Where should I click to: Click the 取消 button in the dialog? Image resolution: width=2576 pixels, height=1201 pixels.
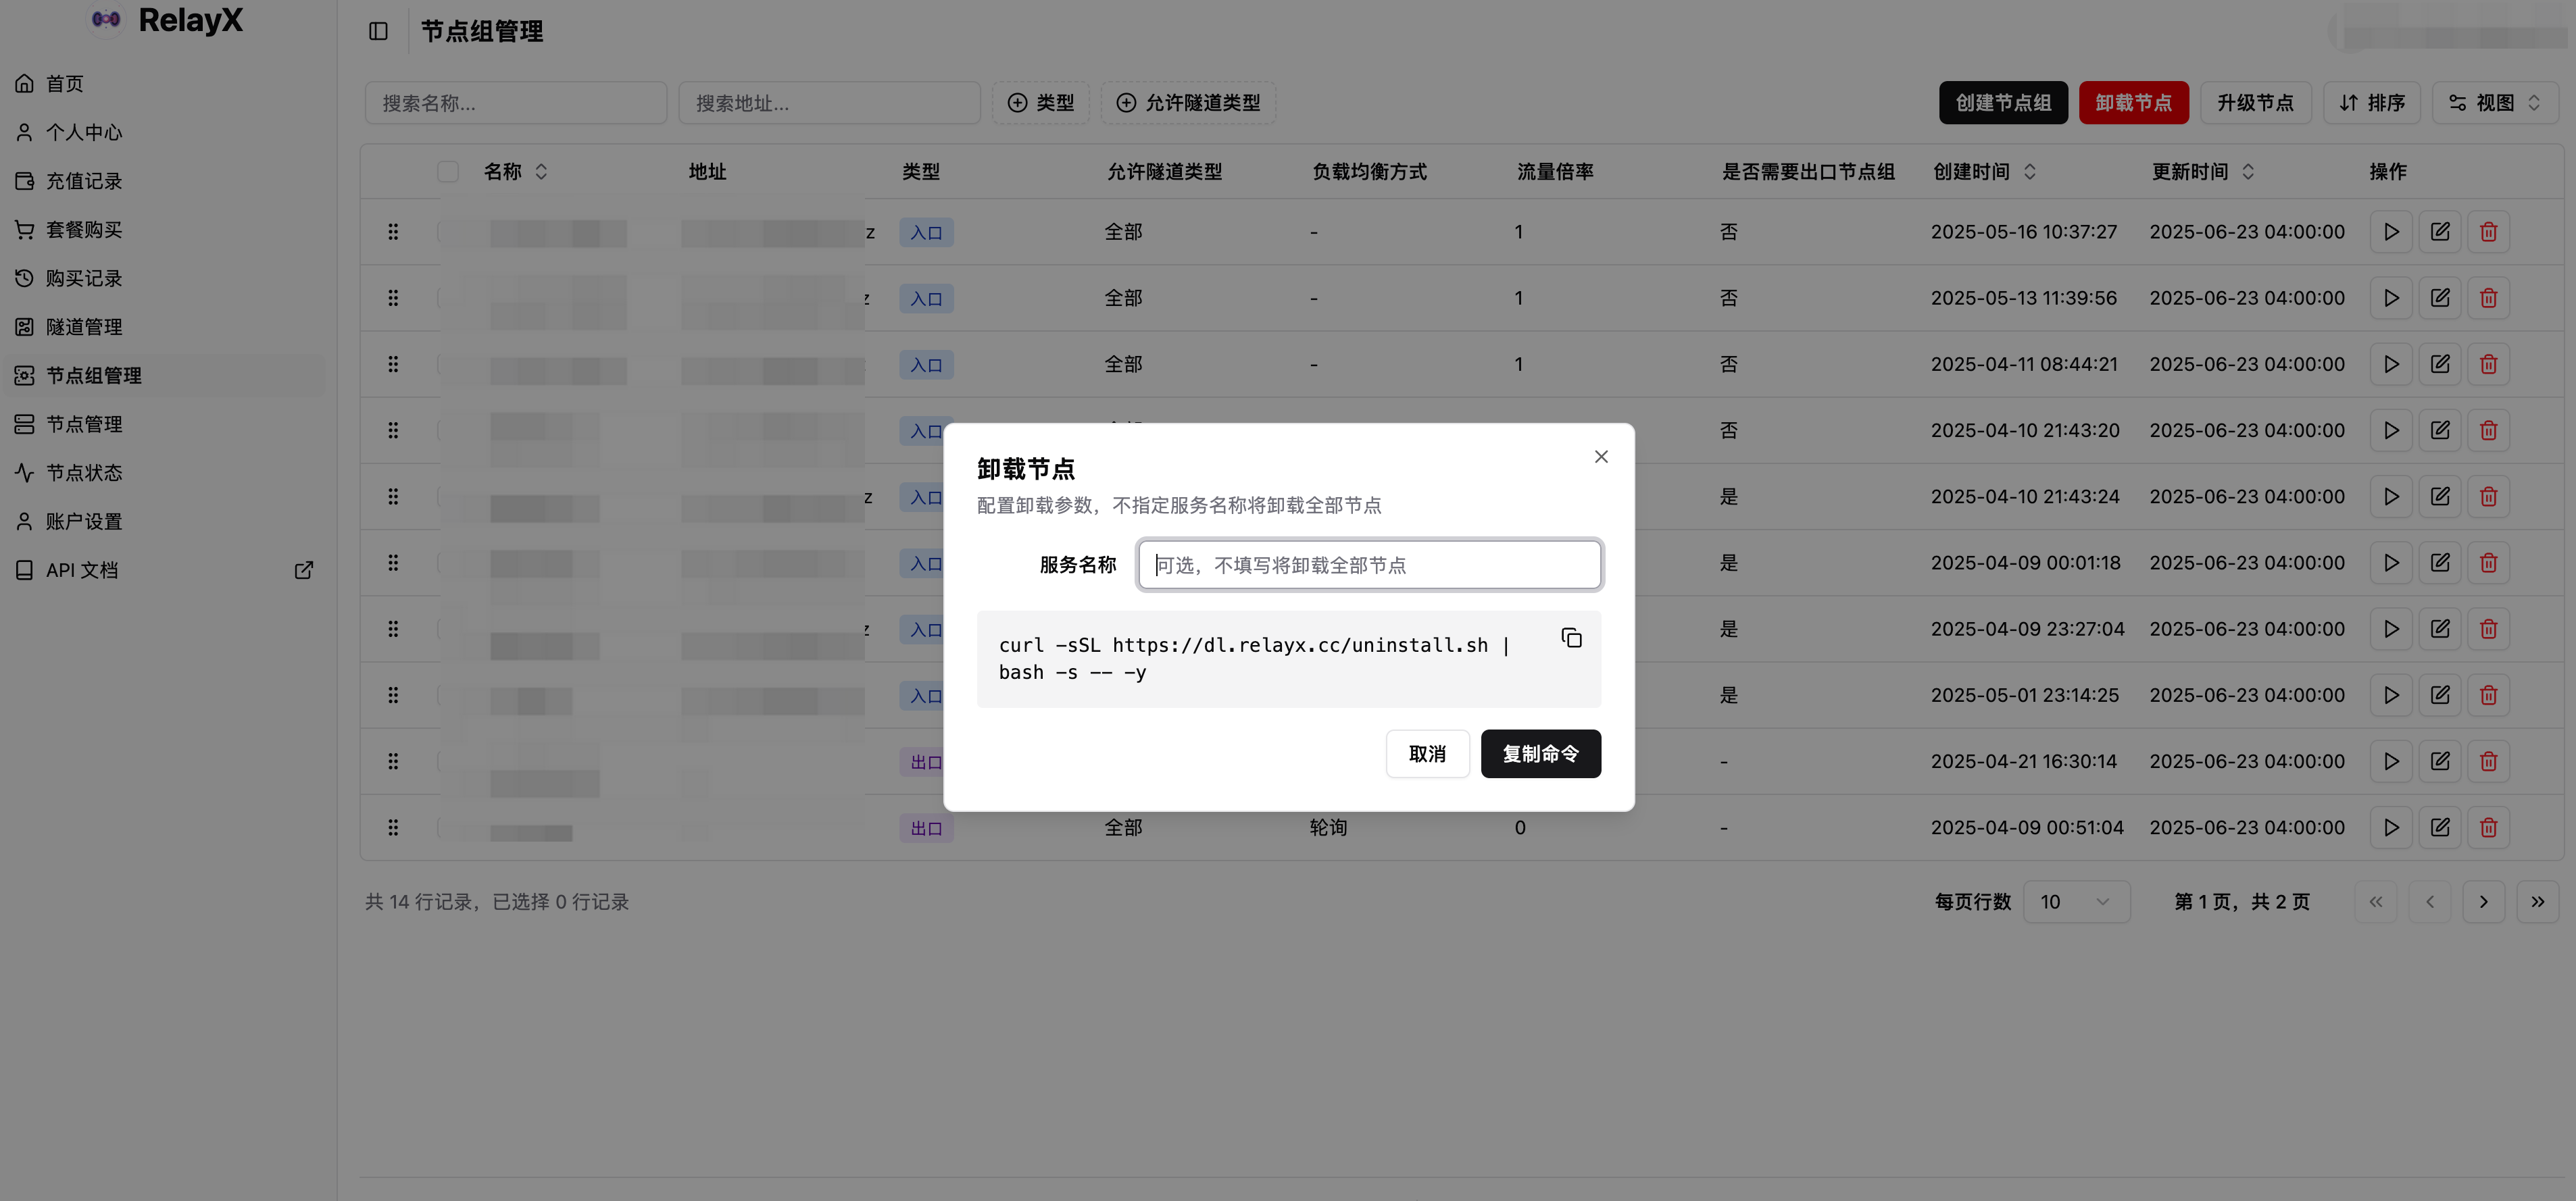coord(1427,755)
